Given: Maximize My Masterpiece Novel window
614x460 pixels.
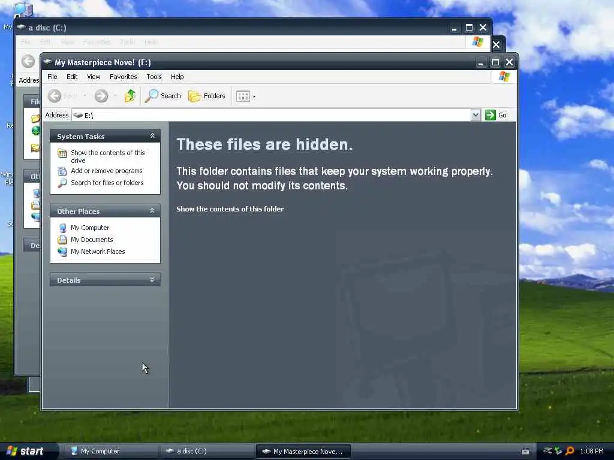Looking at the screenshot, I should [x=495, y=62].
